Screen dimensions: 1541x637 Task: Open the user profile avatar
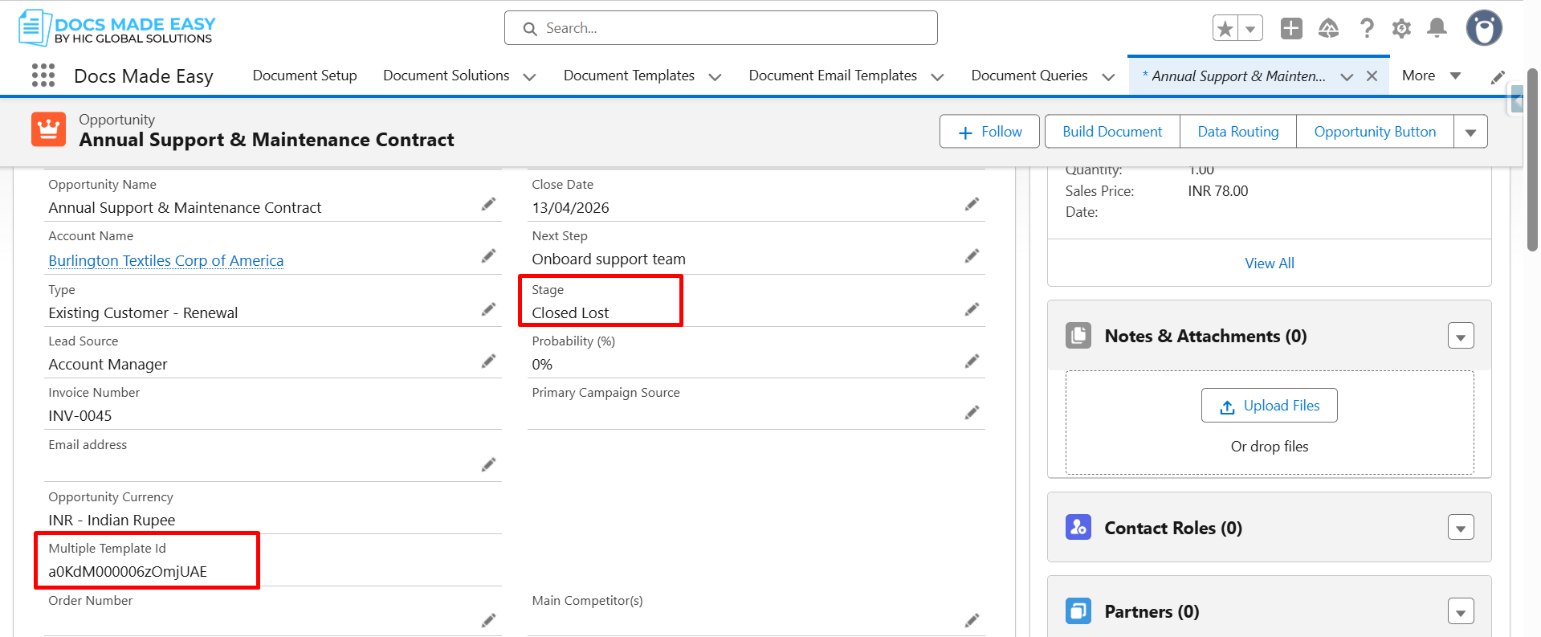pos(1484,28)
